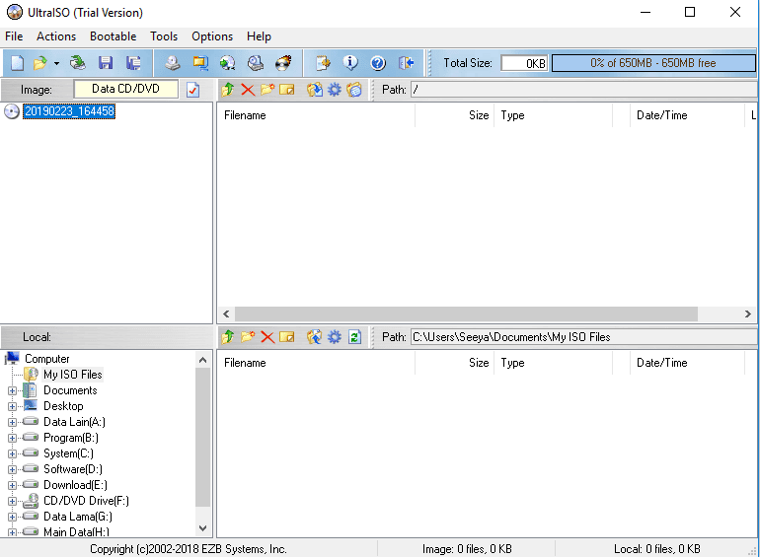Open the Options menu

coord(212,36)
